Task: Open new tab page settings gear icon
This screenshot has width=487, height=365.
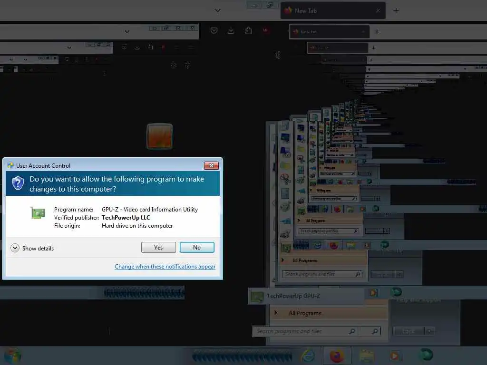Action: coord(278,55)
